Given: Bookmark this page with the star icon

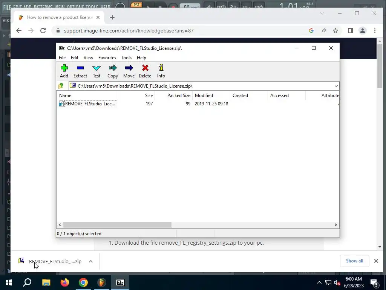Looking at the screenshot, I should coord(335,31).
